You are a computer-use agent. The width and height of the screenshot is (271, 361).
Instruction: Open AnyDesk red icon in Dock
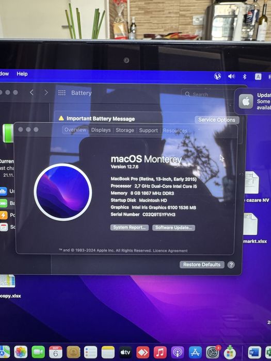click(143, 352)
